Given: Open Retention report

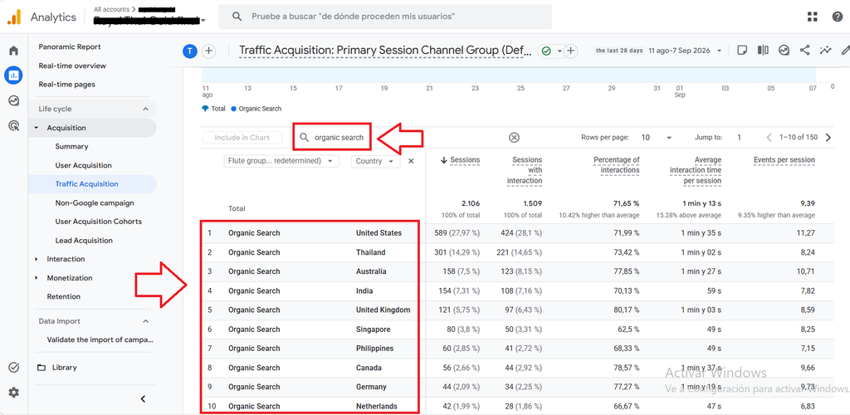Looking at the screenshot, I should [63, 296].
